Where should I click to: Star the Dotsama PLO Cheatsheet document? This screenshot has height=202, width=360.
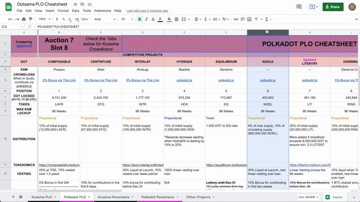tap(75, 4)
